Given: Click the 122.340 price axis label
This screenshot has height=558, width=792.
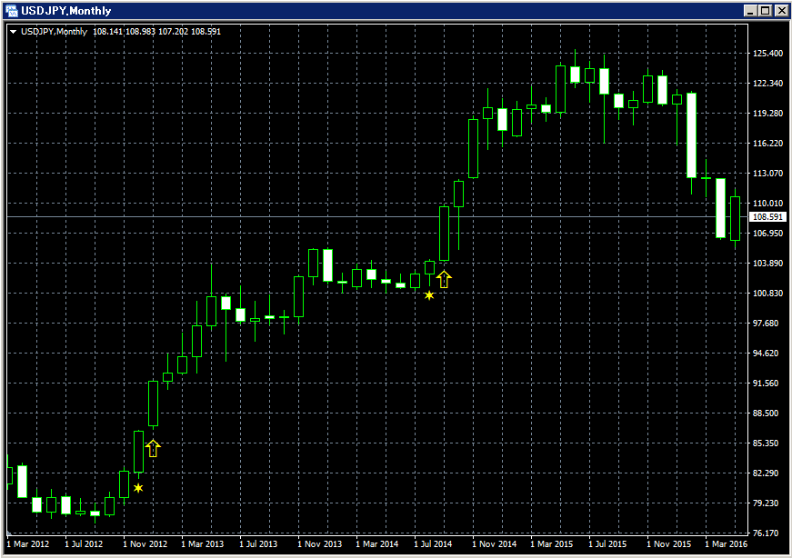Looking at the screenshot, I should (767, 84).
